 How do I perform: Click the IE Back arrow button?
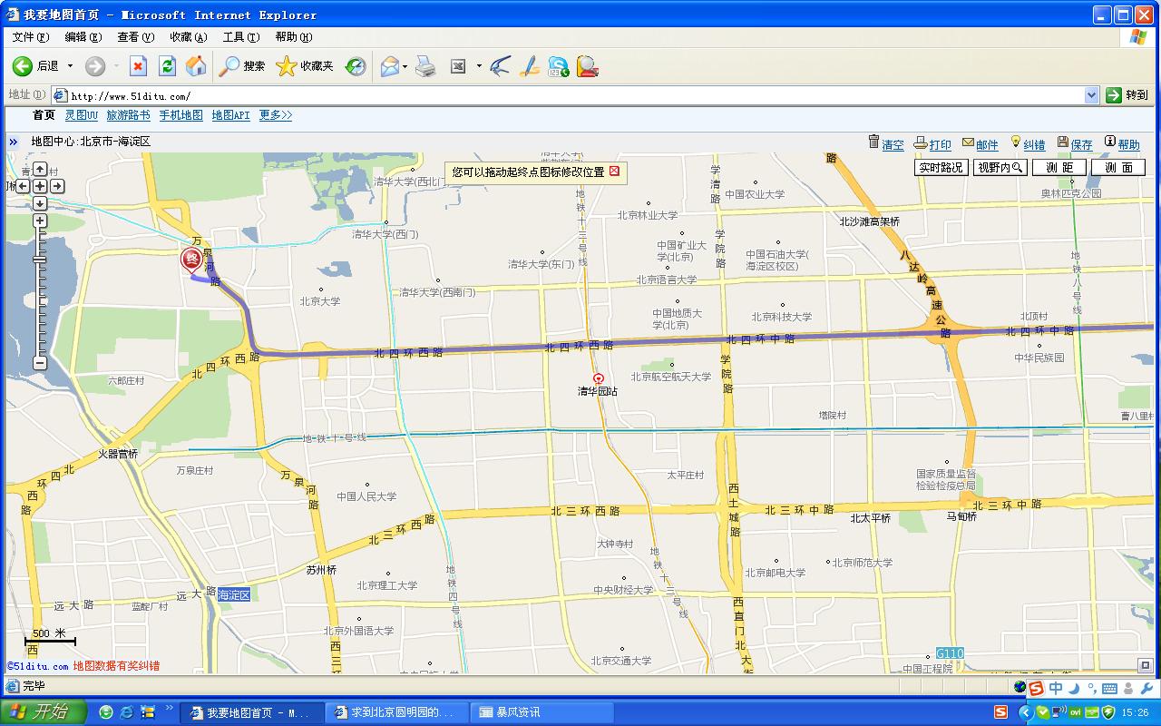[23, 66]
